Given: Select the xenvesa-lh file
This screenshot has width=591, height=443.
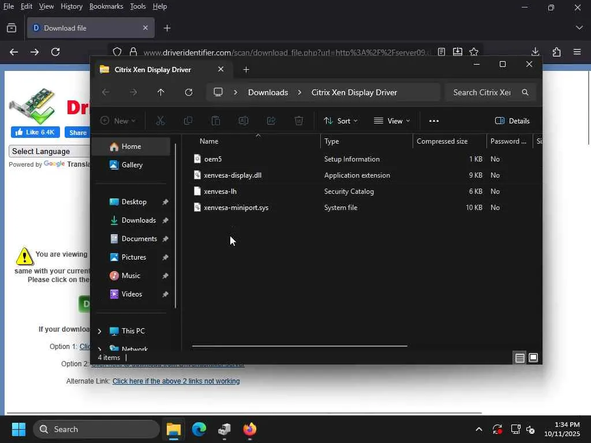Looking at the screenshot, I should click(x=220, y=192).
